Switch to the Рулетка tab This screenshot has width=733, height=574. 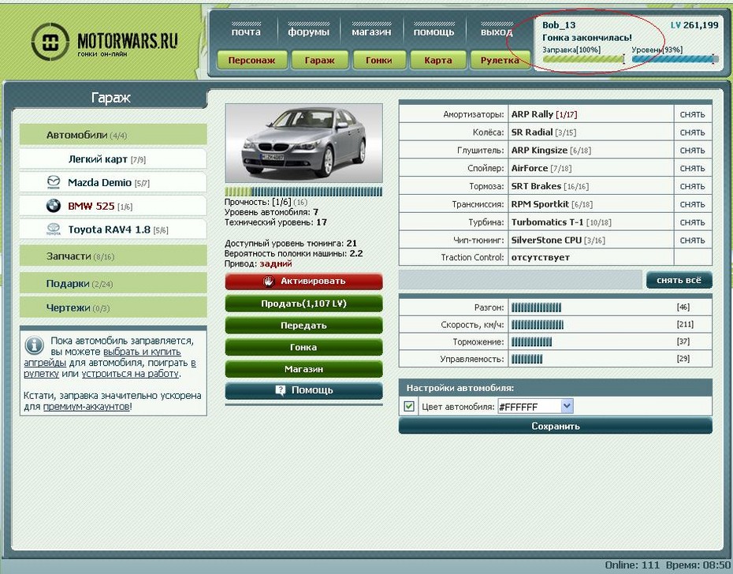click(500, 61)
